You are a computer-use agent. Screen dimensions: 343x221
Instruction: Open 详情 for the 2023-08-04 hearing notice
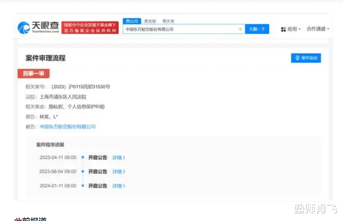[119, 171]
